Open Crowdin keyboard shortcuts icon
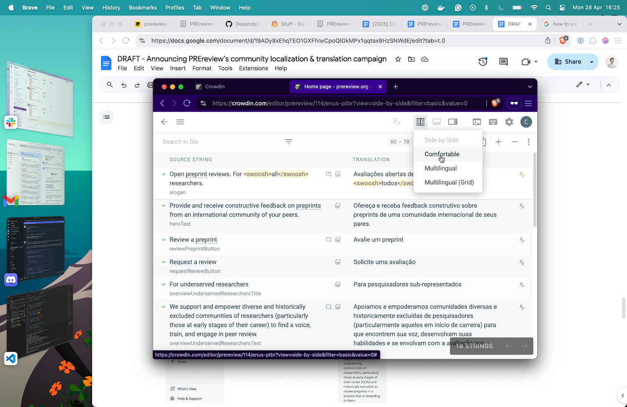The width and height of the screenshot is (627, 407). pyautogui.click(x=493, y=122)
